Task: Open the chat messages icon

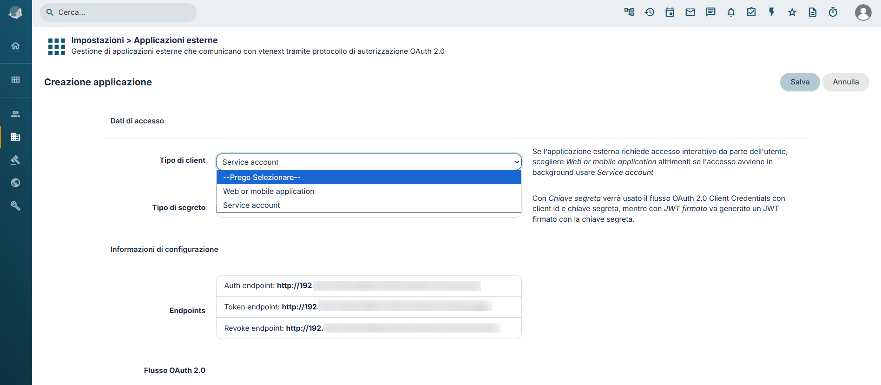Action: coord(710,13)
